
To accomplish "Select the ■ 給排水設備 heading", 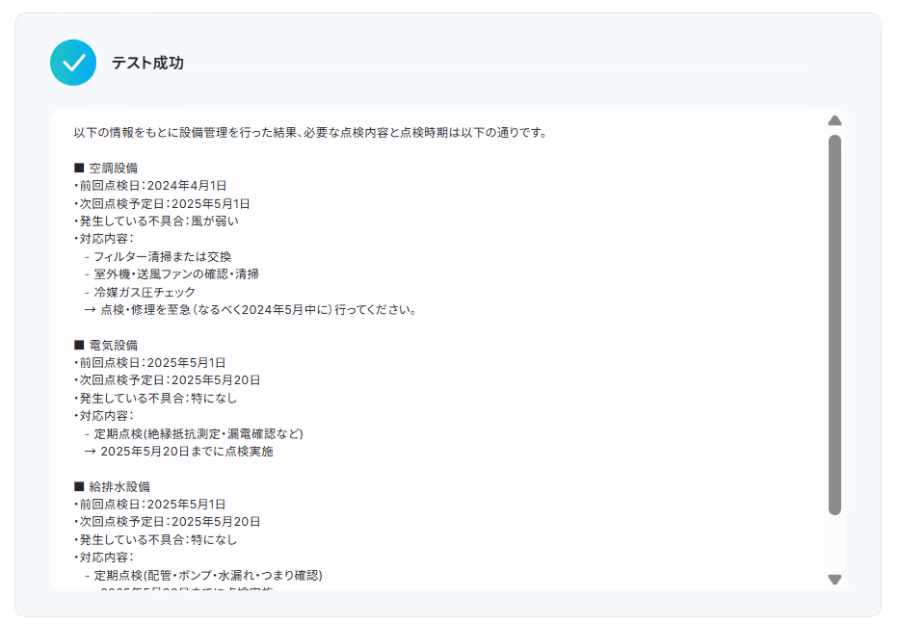I will [113, 486].
